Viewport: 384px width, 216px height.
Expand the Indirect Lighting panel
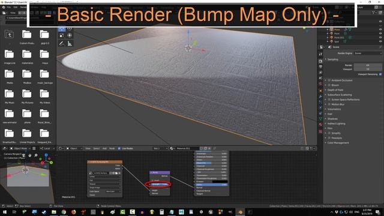click(x=336, y=124)
